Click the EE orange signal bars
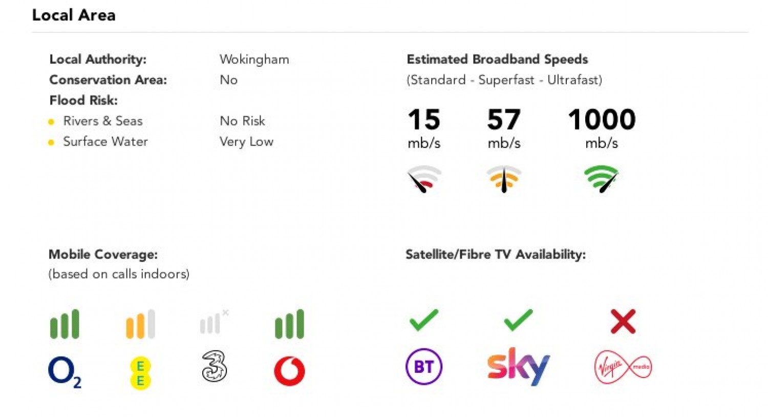This screenshot has height=417, width=768. [x=140, y=324]
